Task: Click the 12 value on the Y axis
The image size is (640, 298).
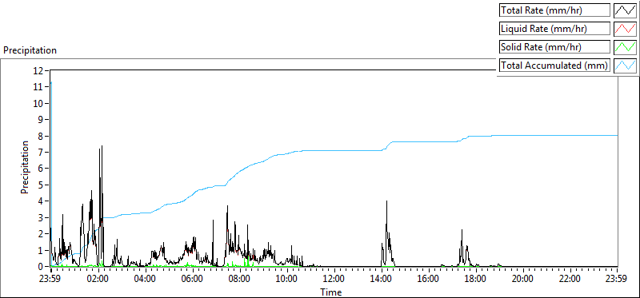Action: [39, 70]
